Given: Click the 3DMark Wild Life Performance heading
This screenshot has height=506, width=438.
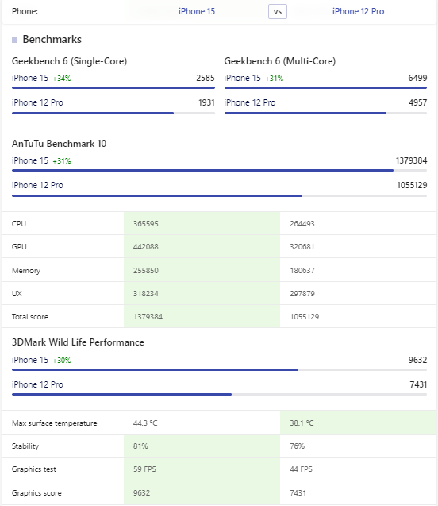Looking at the screenshot, I should click(x=78, y=342).
